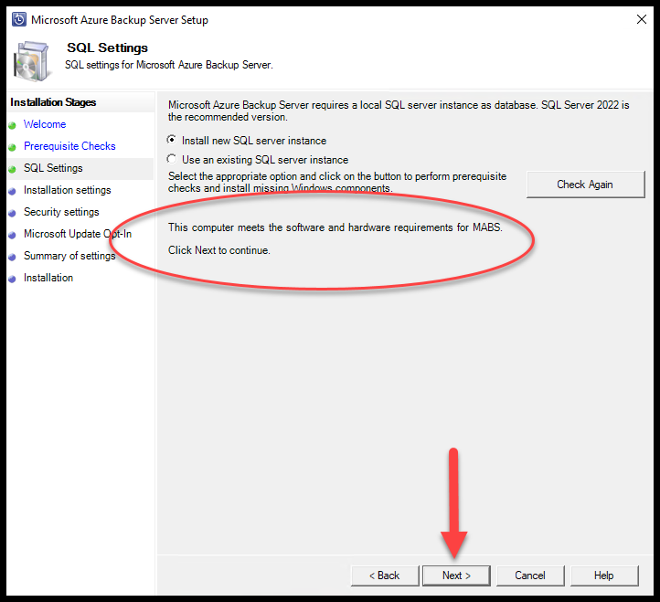Screen dimensions: 660x602
Task: Click the green bullet beside Welcome
Action: [13, 125]
